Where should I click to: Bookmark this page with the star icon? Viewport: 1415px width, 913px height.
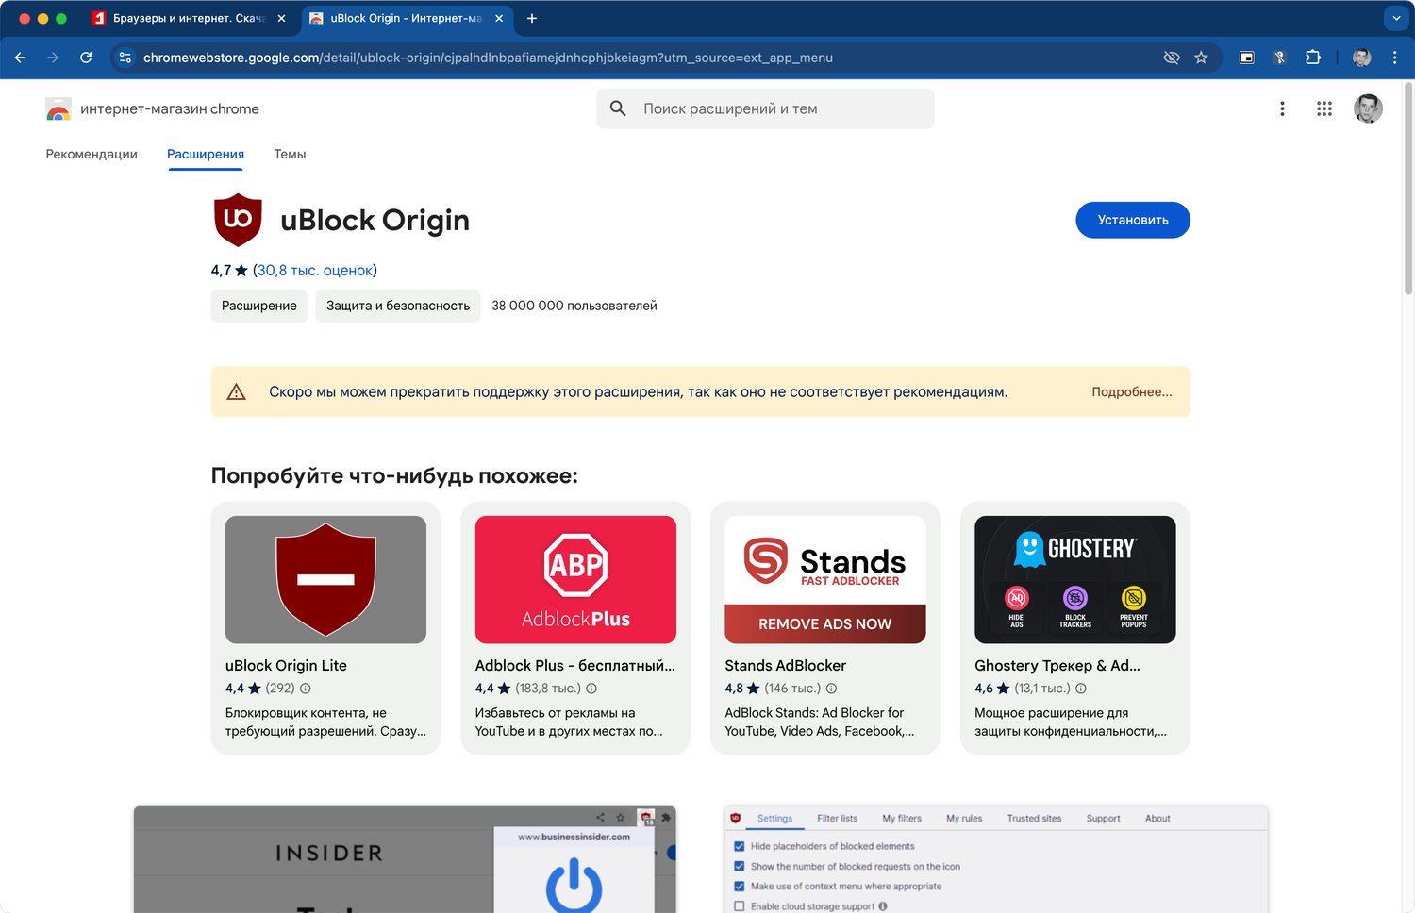click(x=1201, y=58)
